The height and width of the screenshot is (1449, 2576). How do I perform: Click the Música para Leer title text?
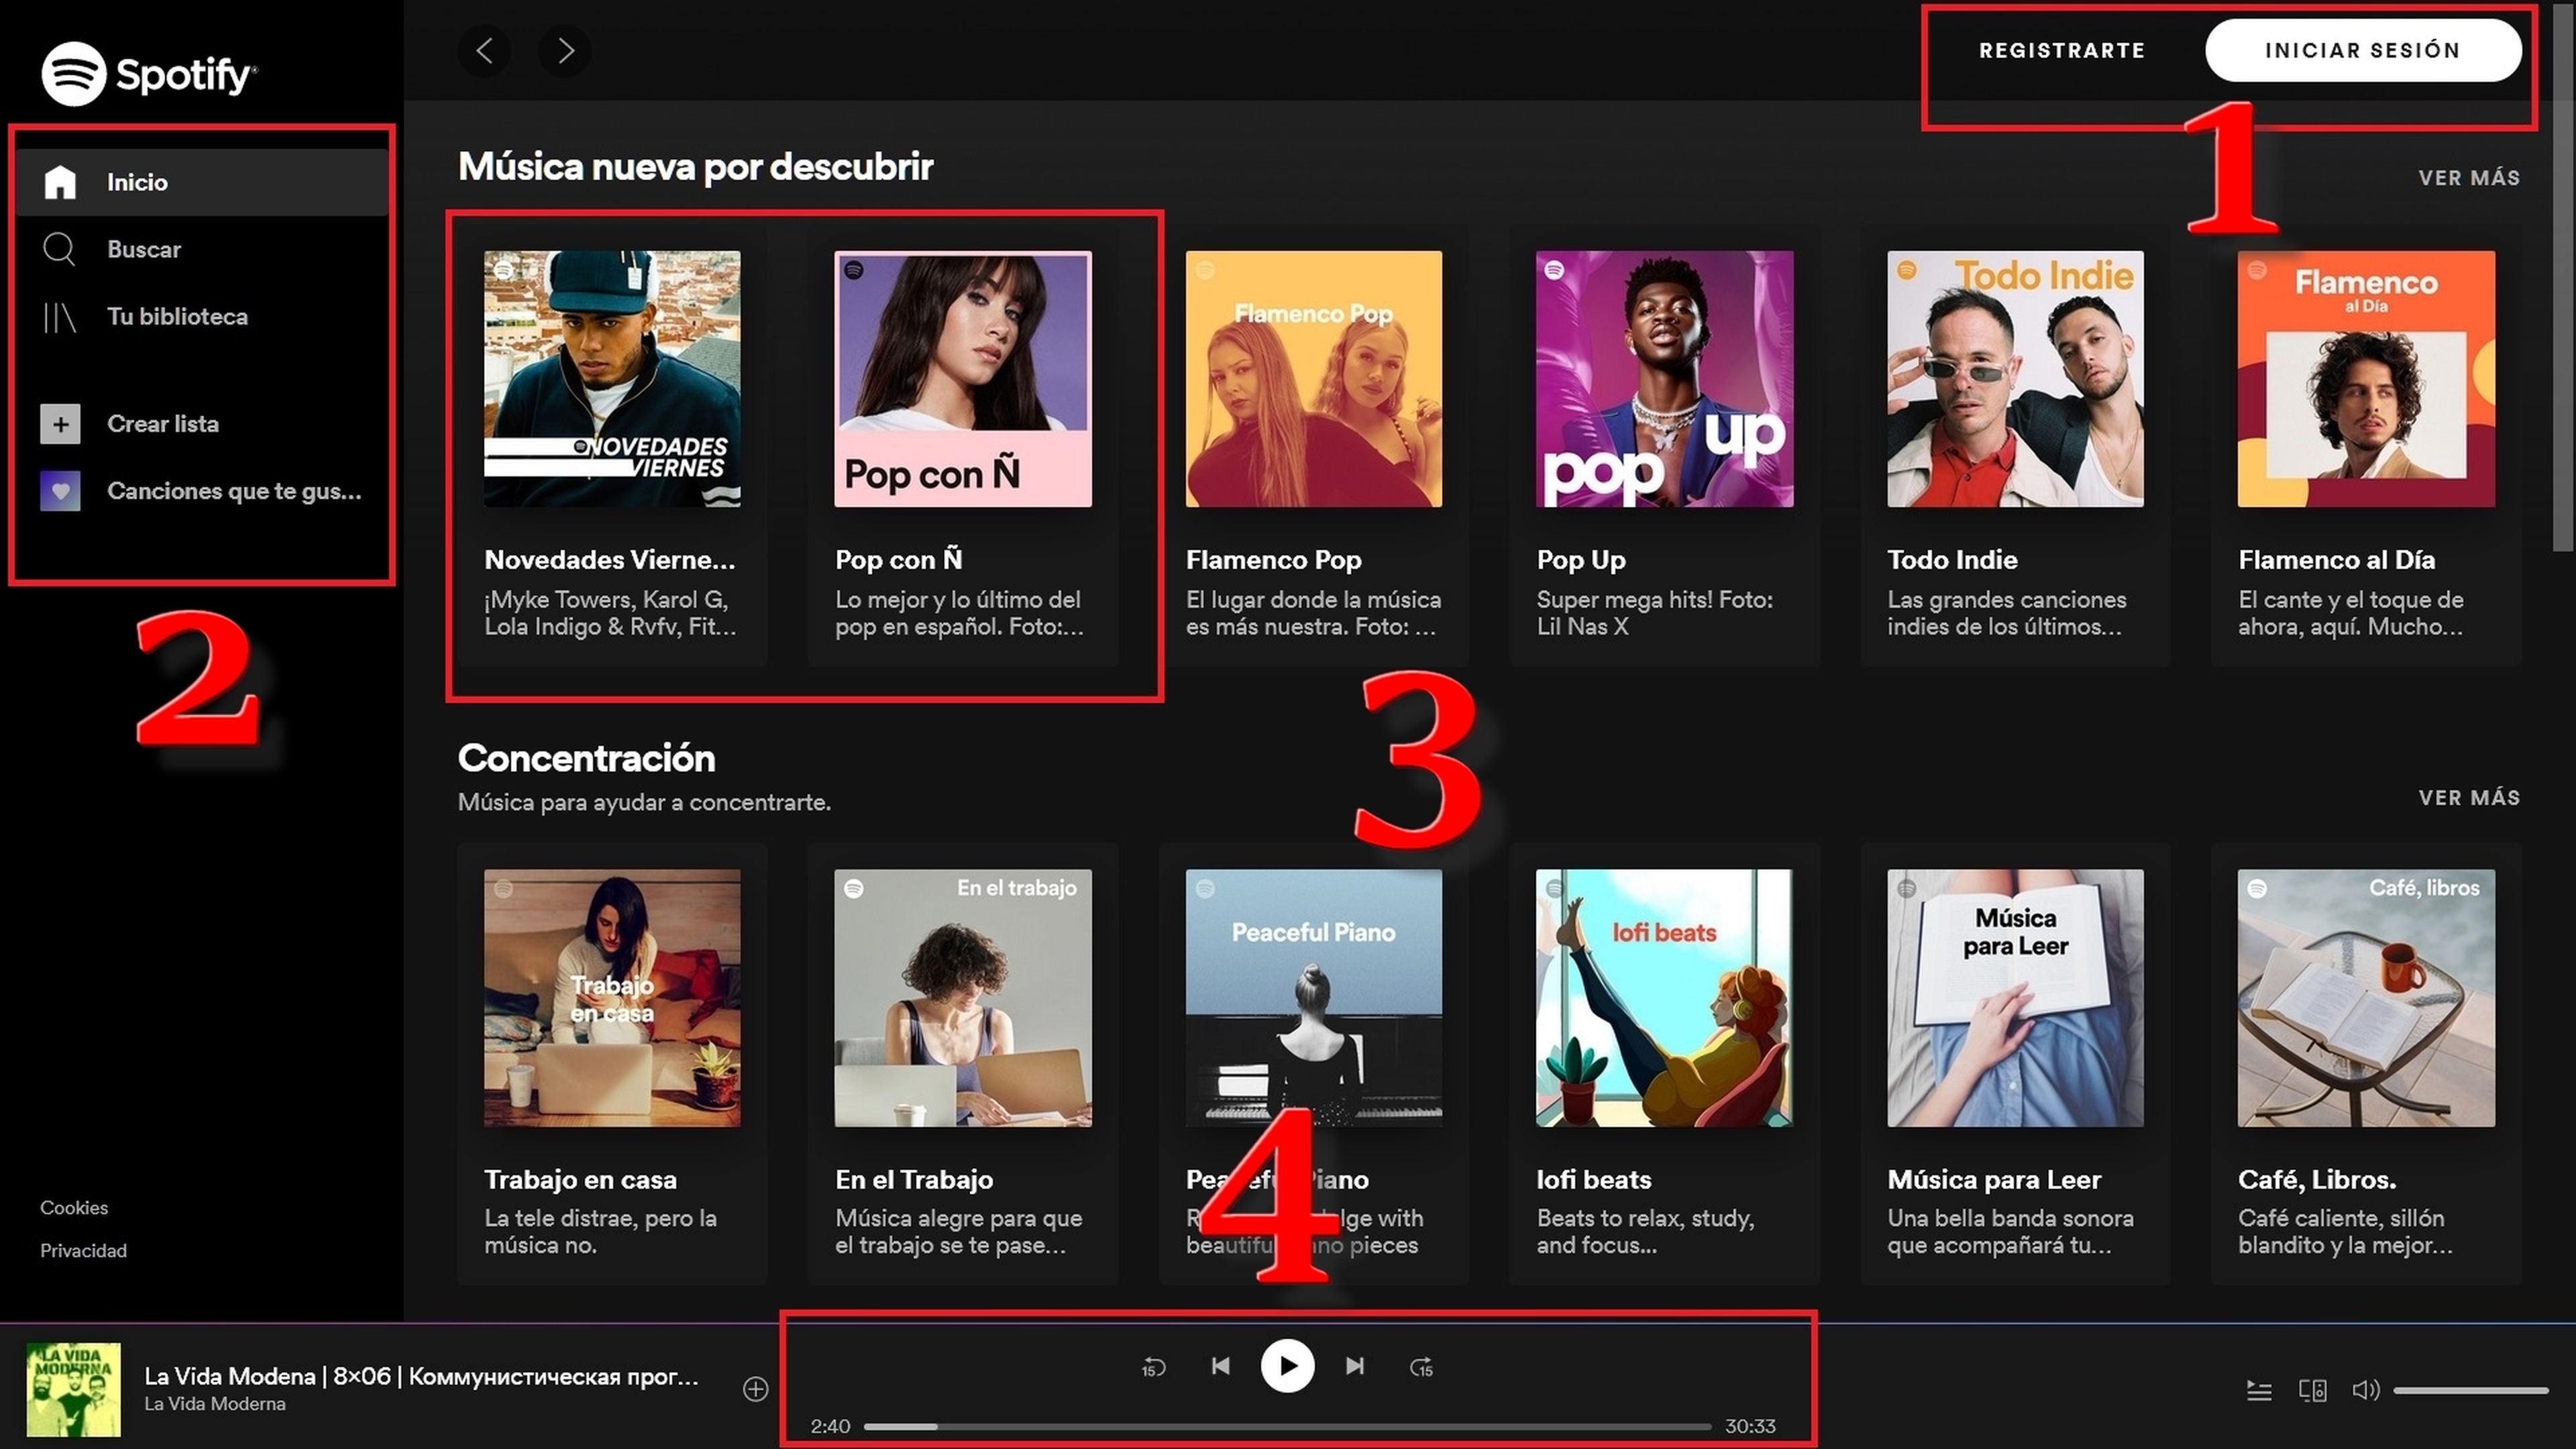click(1994, 1180)
